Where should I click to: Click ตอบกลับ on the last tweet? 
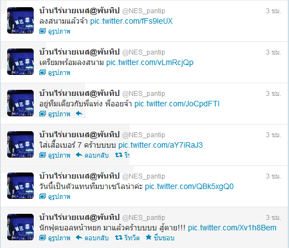(96, 238)
